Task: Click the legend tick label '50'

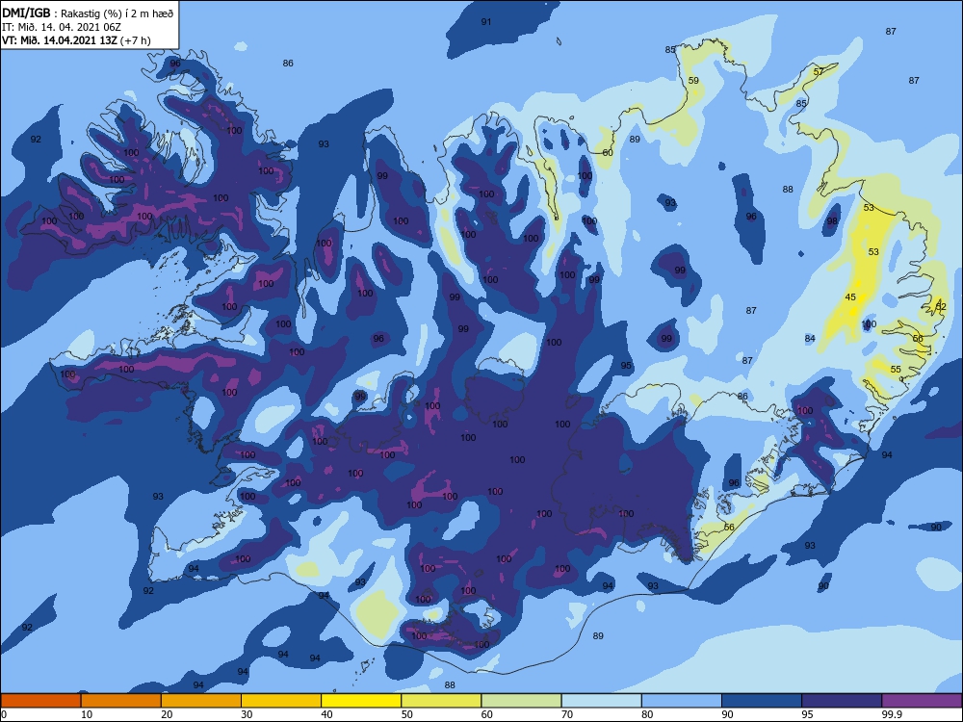Action: tap(407, 714)
